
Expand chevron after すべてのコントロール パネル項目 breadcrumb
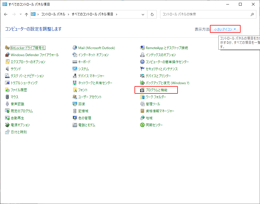116,14
